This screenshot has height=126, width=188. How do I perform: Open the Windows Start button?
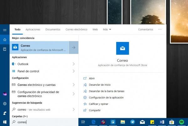[x=5, y=122]
